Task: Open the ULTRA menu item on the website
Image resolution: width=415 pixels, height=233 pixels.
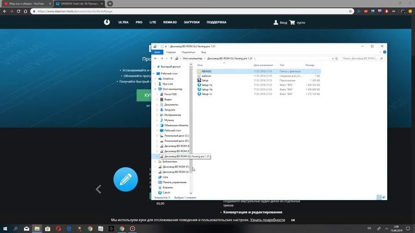Action: [x=123, y=22]
